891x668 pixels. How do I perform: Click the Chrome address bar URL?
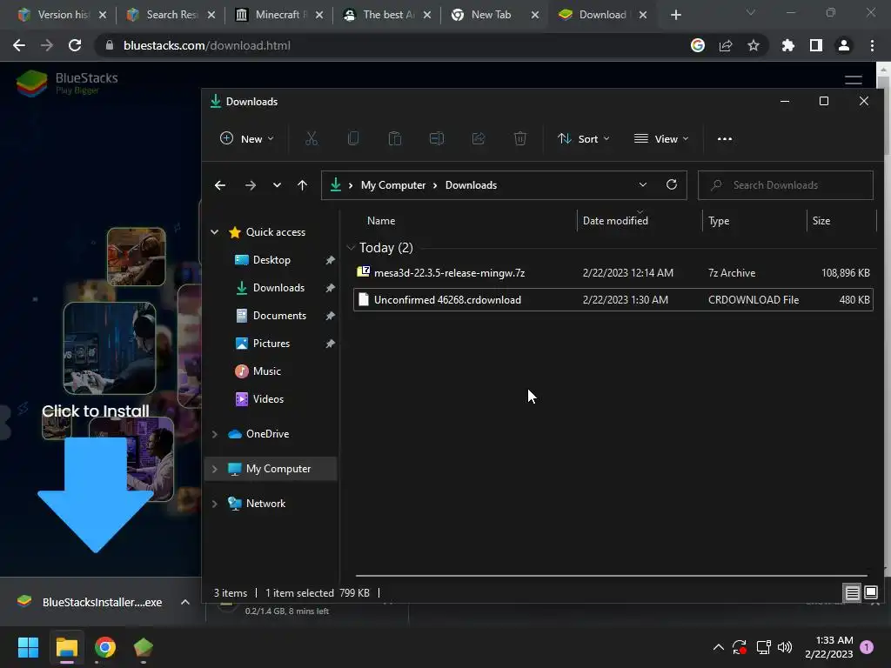[x=207, y=45]
